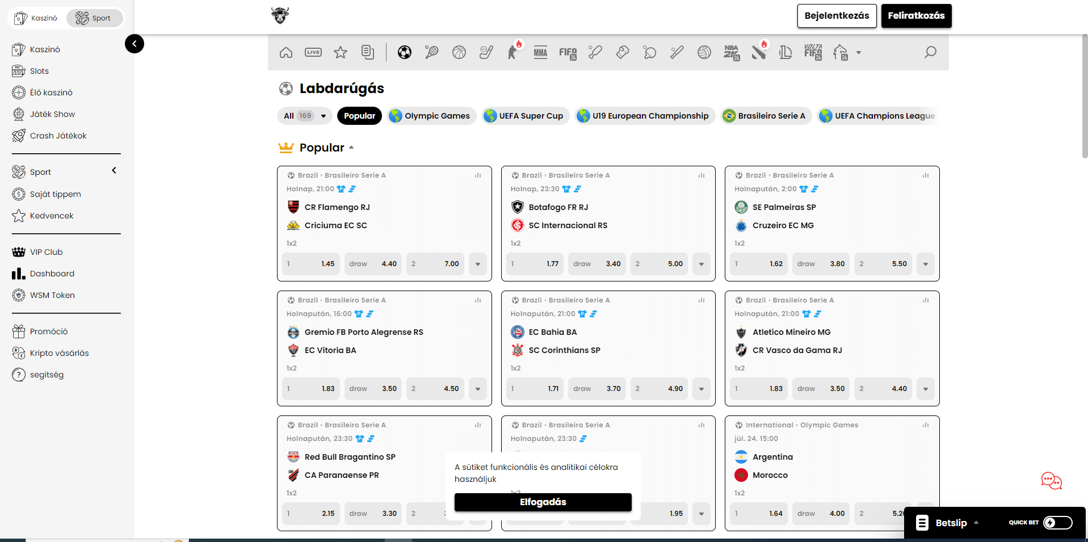Expand more markets on Palmeiras card
1088x542 pixels.
[926, 264]
